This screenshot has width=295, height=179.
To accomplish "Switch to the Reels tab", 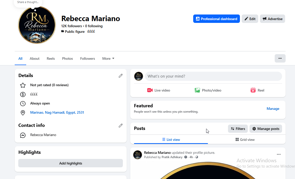I will (51, 58).
